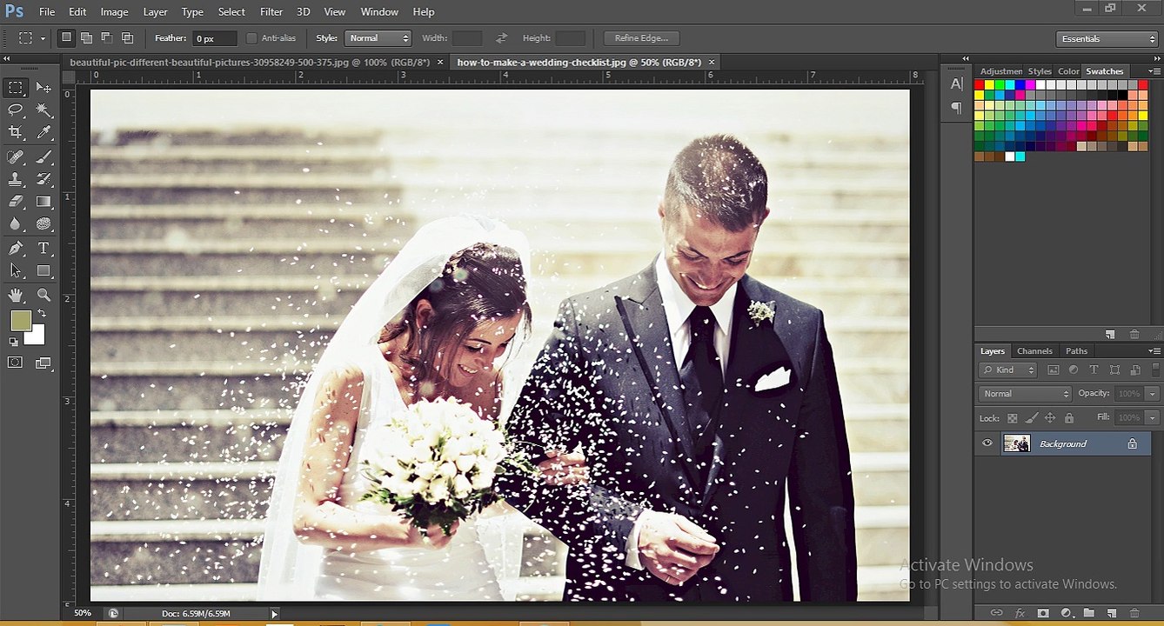The width and height of the screenshot is (1164, 626).
Task: Reset default foreground and background colors
Action: (x=13, y=342)
